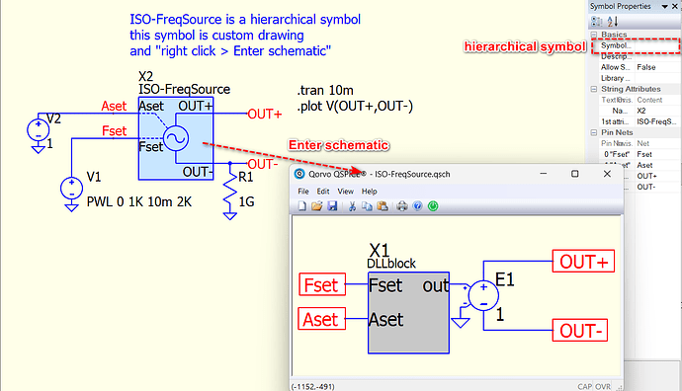The width and height of the screenshot is (682, 391).
Task: Click DLLblock label under X1
Action: tap(391, 264)
